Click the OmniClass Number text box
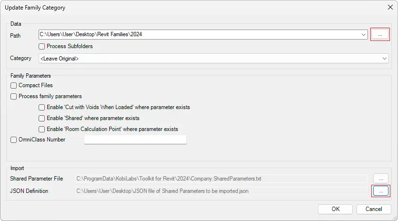The height and width of the screenshot is (221, 398). [135, 140]
